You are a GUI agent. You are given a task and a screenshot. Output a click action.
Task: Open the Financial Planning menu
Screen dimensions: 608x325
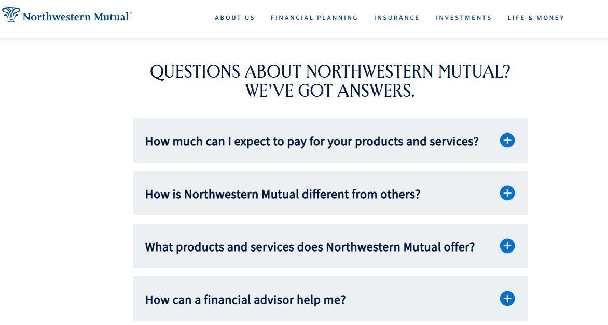(x=314, y=18)
